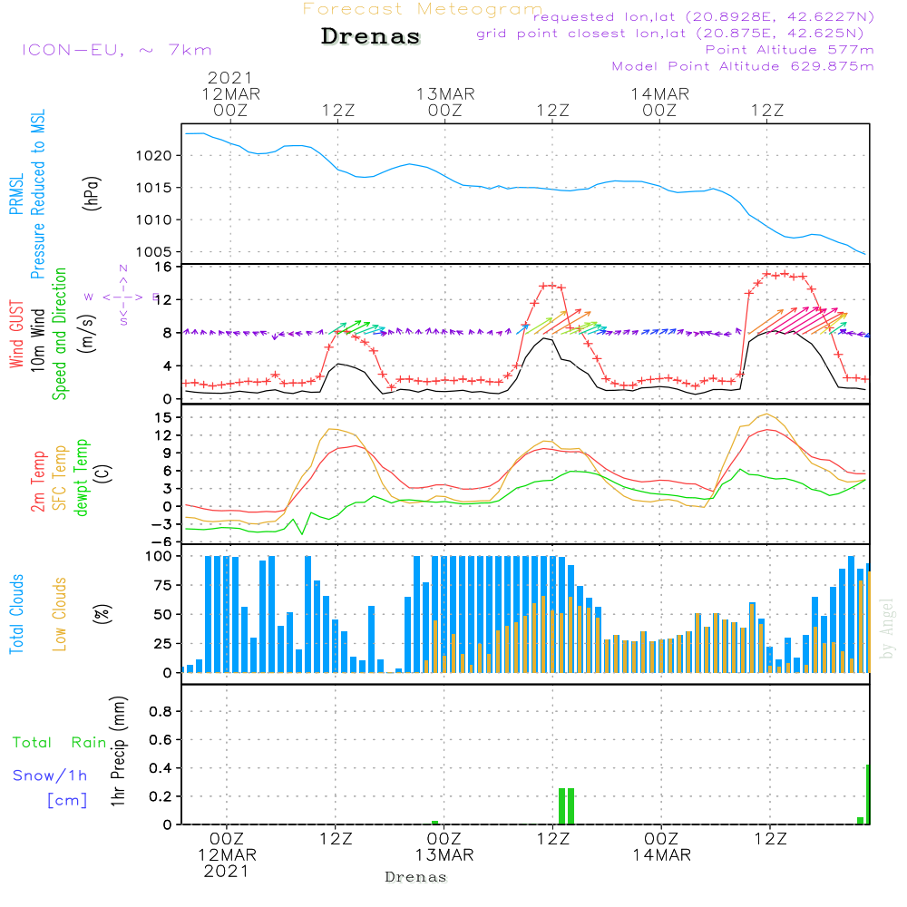907x907 pixels.
Task: Select the green "dewpt Temp" legend label
Action: [82, 478]
